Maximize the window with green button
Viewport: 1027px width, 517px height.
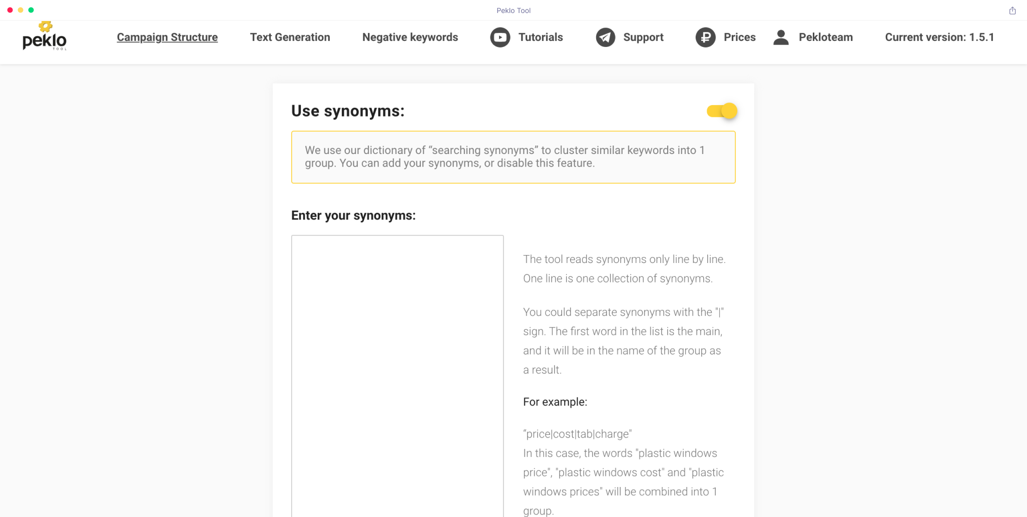coord(31,10)
